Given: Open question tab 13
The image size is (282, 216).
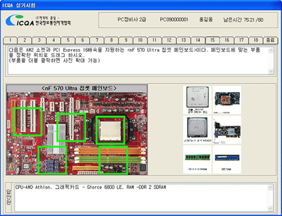Looking at the screenshot, I should (x=184, y=40).
